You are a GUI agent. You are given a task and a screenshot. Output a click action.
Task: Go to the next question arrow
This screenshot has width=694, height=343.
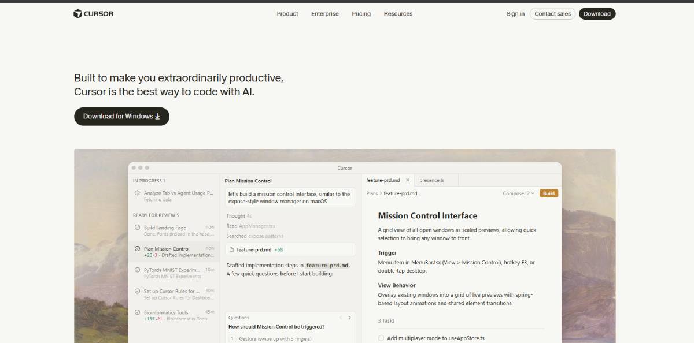click(x=349, y=318)
